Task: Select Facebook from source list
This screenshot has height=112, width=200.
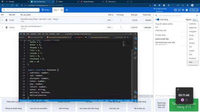Action: coord(193,58)
